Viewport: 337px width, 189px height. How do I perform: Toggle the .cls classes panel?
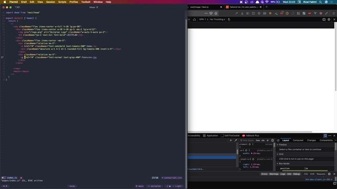click(263, 140)
